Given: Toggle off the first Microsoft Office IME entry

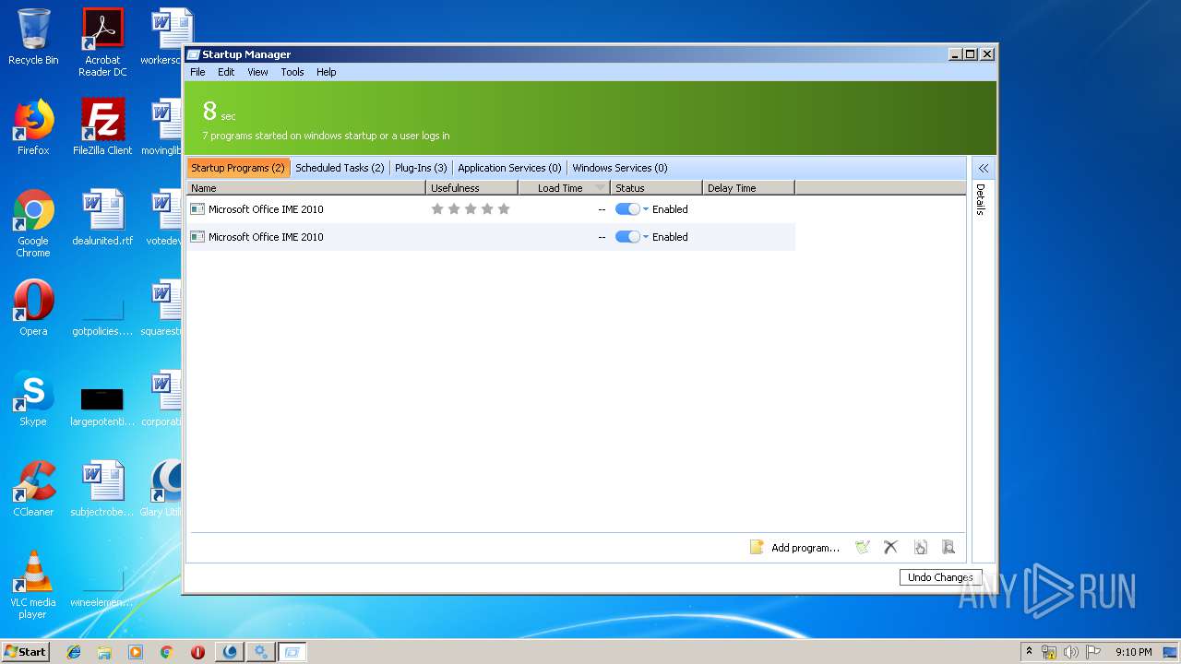Looking at the screenshot, I should (627, 209).
